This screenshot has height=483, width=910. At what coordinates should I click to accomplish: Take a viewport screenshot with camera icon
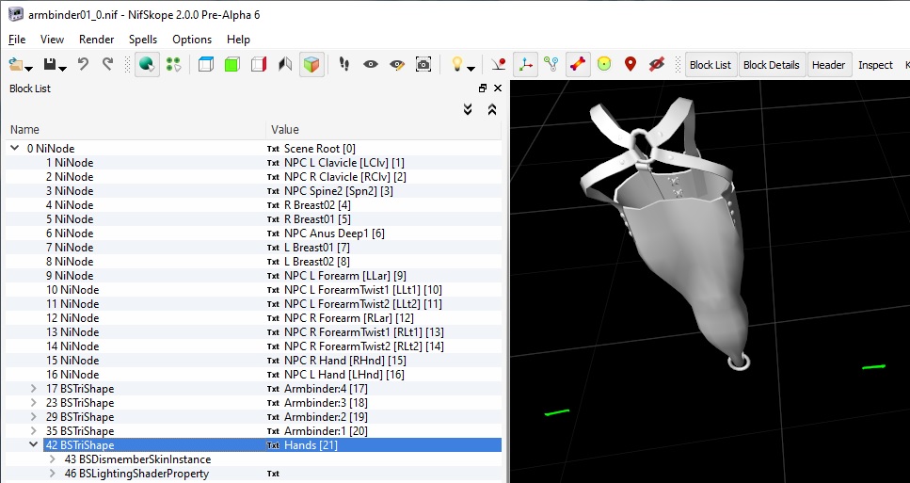tap(423, 64)
